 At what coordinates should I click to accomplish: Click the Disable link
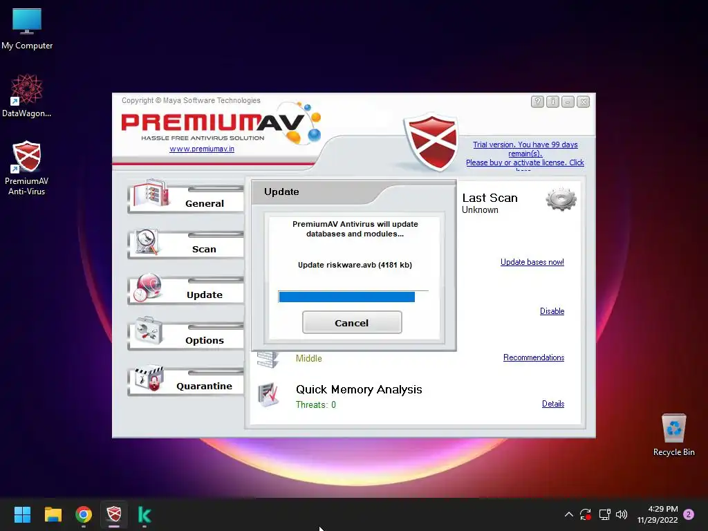pos(552,311)
